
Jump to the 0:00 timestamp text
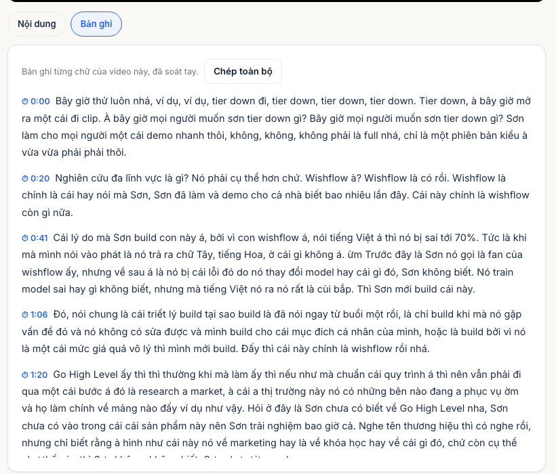[x=40, y=102]
